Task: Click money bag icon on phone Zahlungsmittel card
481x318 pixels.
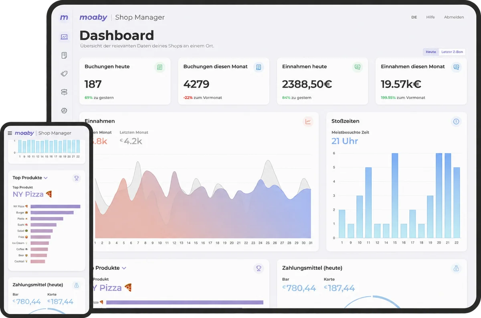Action: [x=77, y=285]
